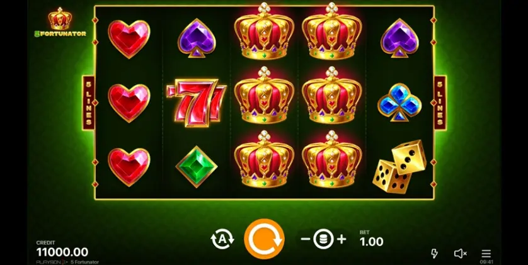
Task: Decrease the bet with the minus sign
Action: click(305, 239)
